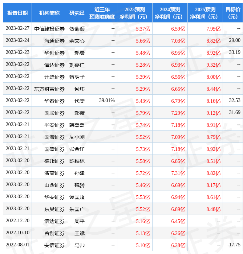The width and height of the screenshot is (243, 254).
Task: Click the 39.01% accuracy value
Action: point(107,100)
